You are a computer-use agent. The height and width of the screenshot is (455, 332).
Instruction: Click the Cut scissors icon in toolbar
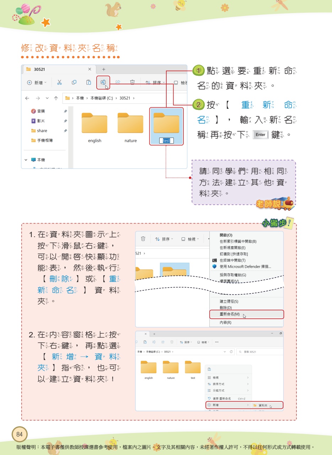click(x=59, y=82)
